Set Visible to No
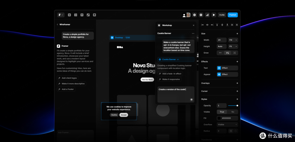Viewport: 295px width, 142px height. [x=233, y=112]
